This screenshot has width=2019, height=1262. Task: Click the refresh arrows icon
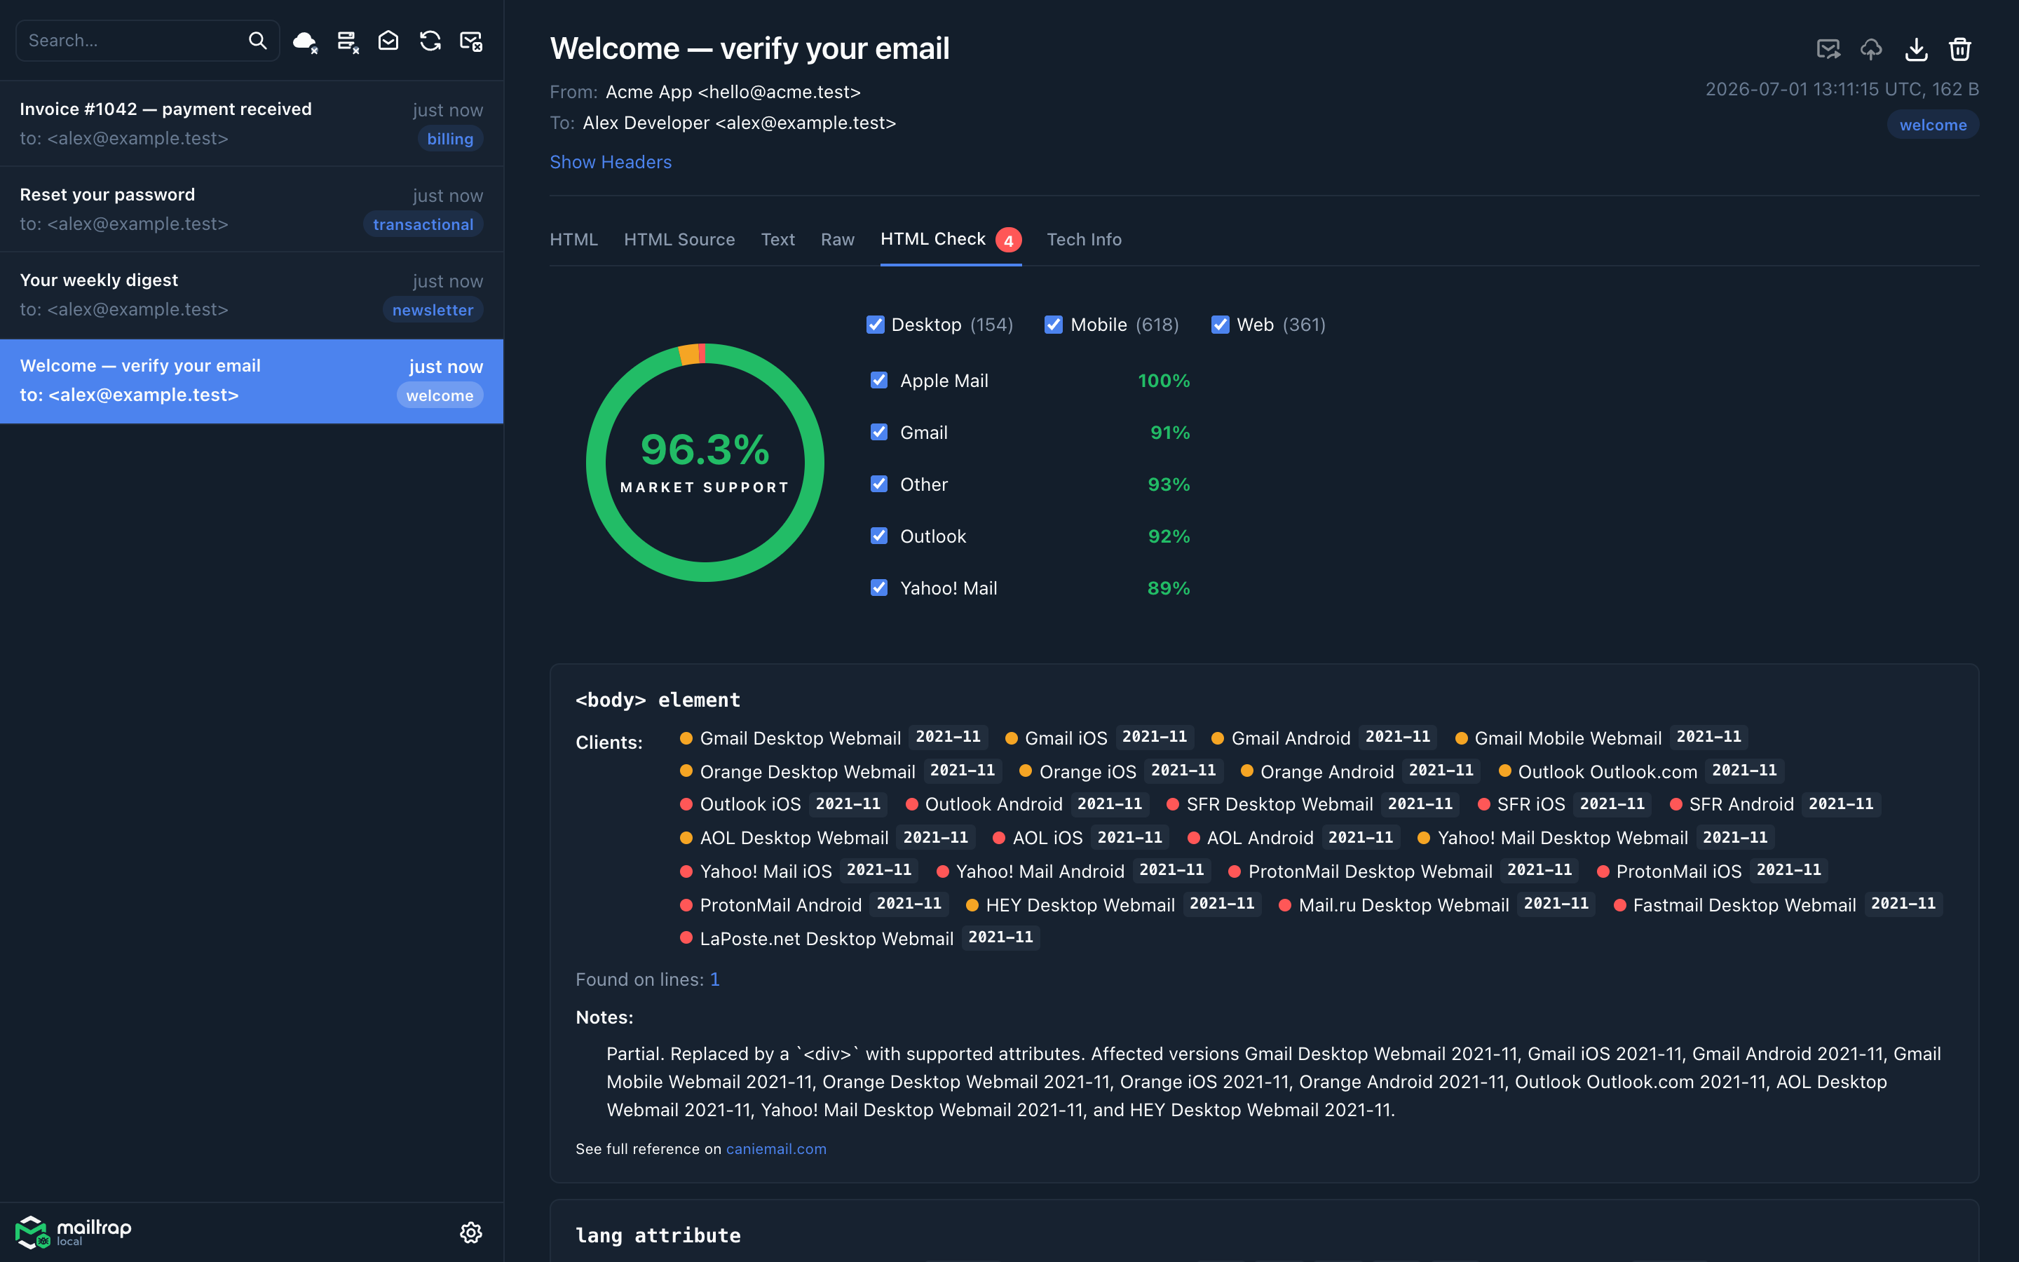point(430,40)
